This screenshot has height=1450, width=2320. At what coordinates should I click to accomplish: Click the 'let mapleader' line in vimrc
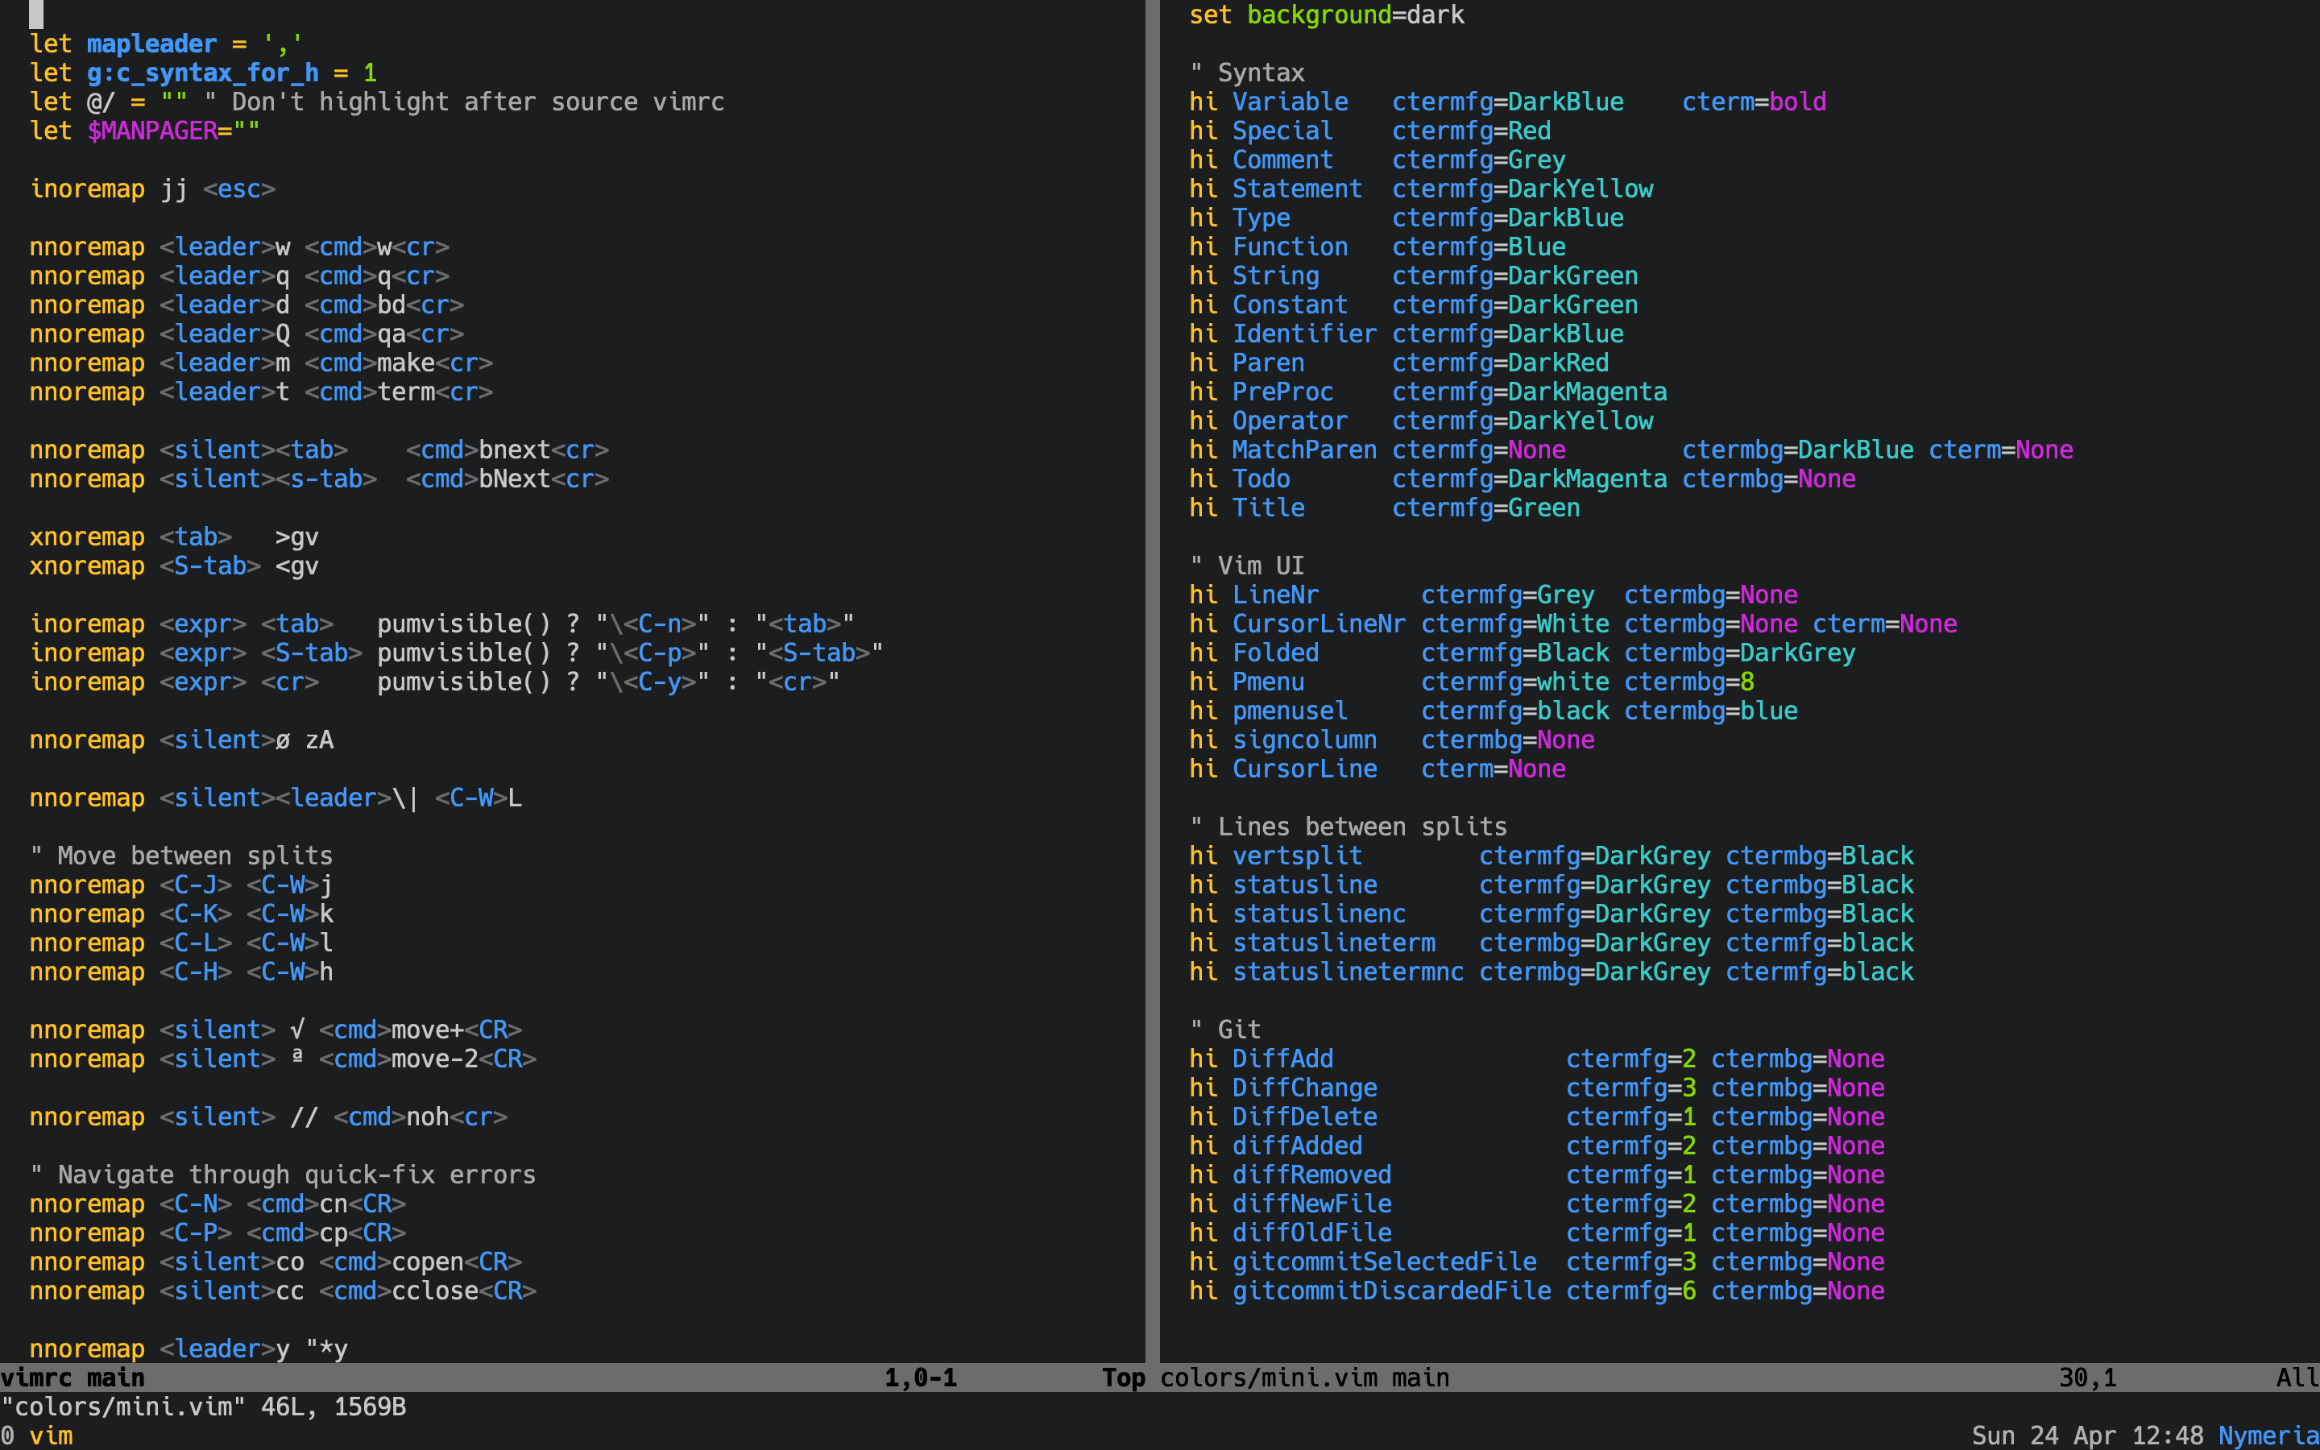tap(166, 44)
